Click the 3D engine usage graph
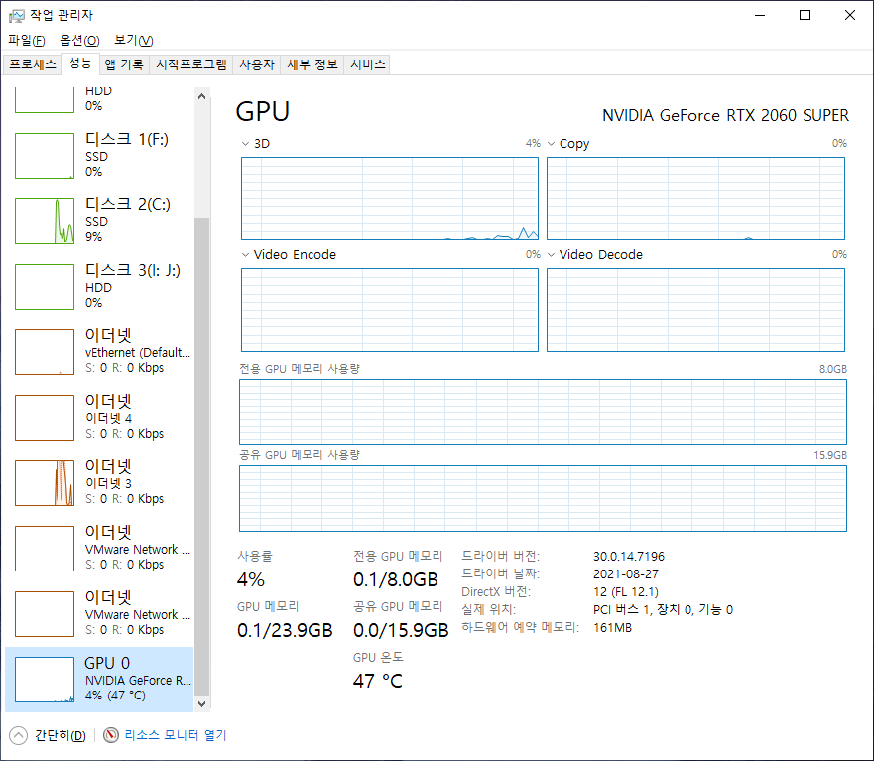 [390, 198]
